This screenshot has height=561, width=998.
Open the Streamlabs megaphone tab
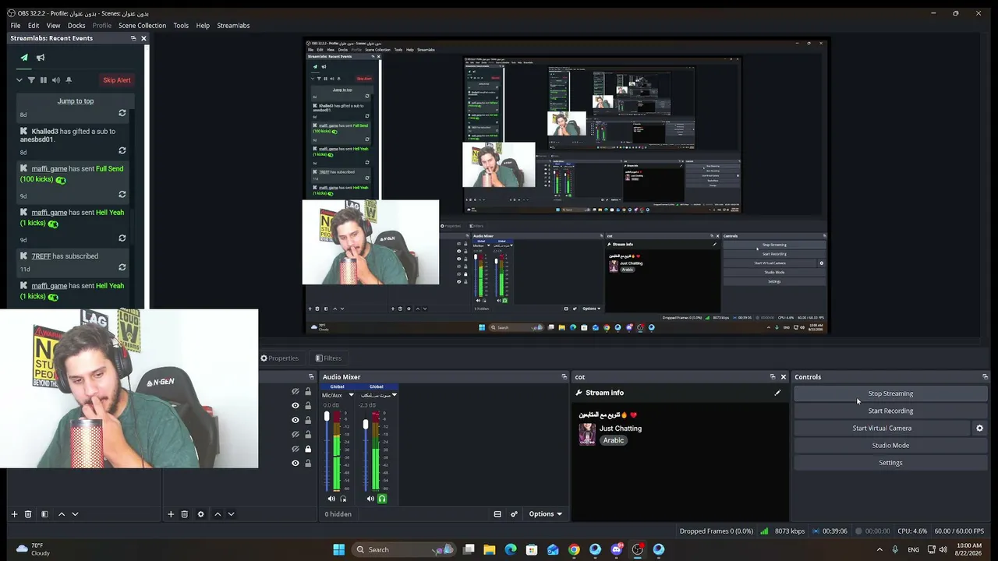point(41,58)
